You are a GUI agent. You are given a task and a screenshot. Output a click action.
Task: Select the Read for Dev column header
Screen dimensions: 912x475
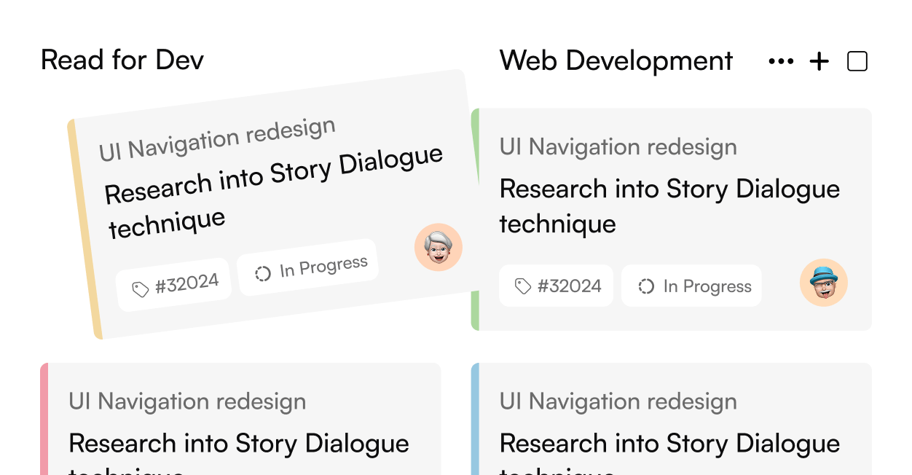pos(122,60)
